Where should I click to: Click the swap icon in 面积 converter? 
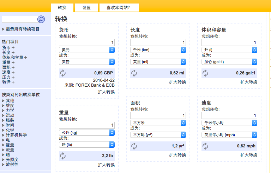point(134,146)
